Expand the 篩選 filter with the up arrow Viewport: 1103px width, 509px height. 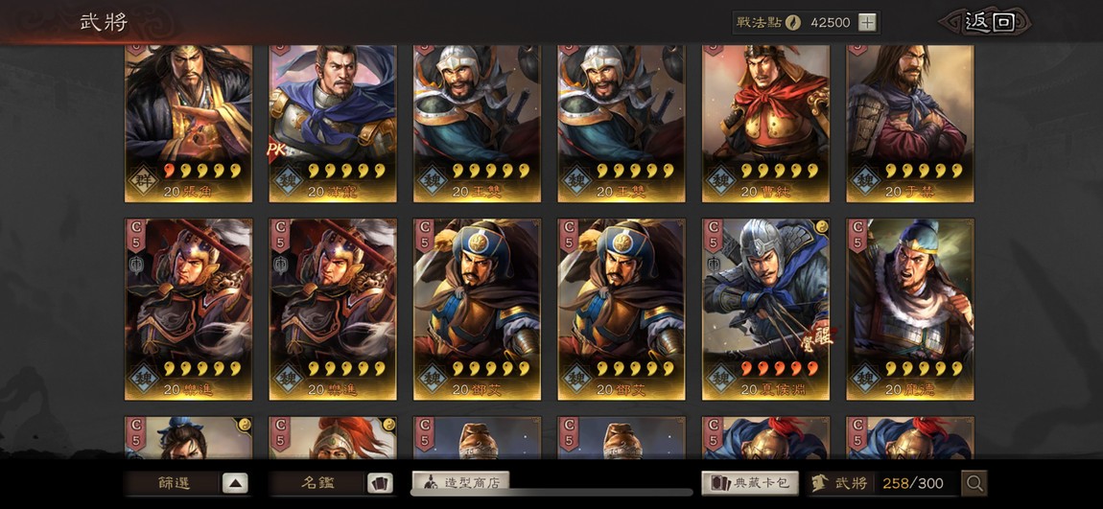click(x=235, y=483)
